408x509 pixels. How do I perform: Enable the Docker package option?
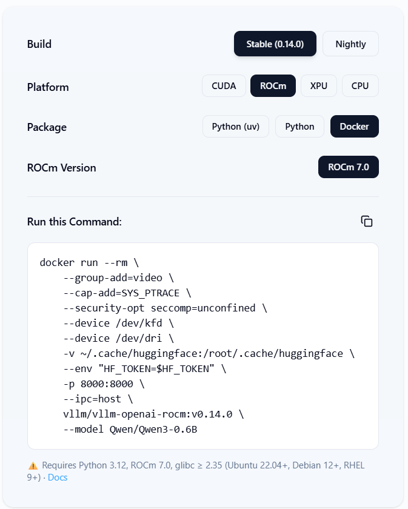click(354, 126)
